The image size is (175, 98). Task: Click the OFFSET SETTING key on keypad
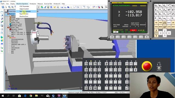(165, 23)
